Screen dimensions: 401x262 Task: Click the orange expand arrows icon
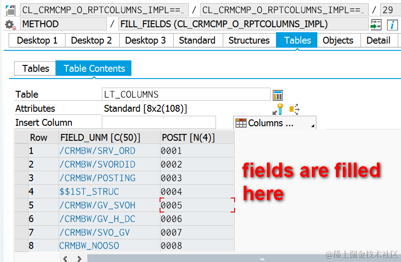pyautogui.click(x=294, y=109)
